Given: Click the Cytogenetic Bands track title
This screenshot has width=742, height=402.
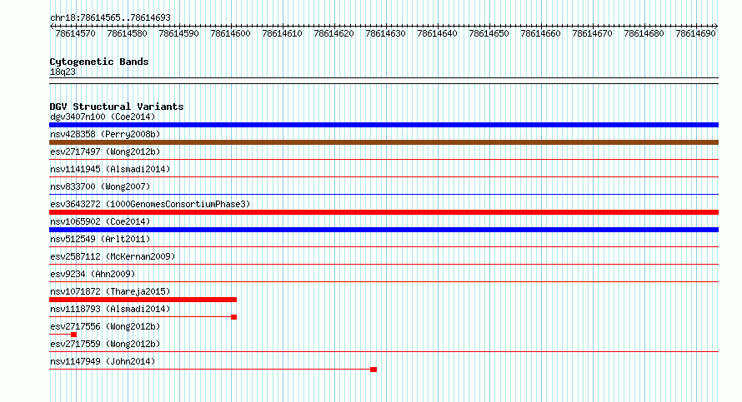Looking at the screenshot, I should click(99, 62).
